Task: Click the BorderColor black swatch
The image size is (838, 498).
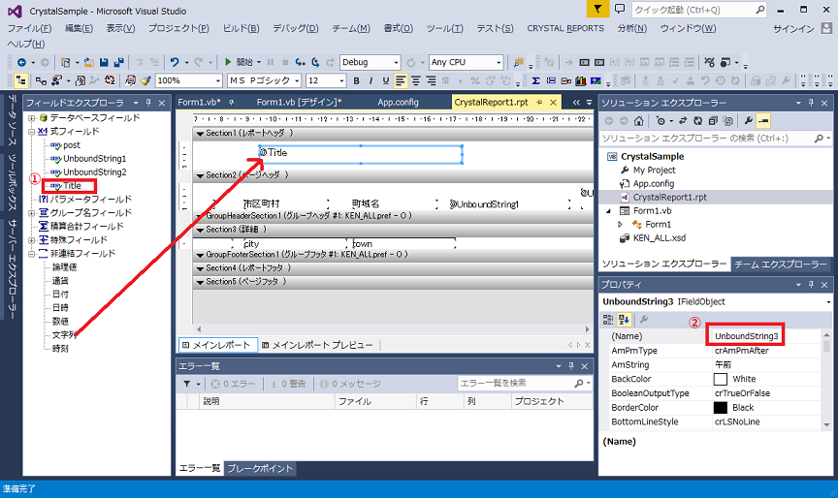Action: tap(720, 408)
